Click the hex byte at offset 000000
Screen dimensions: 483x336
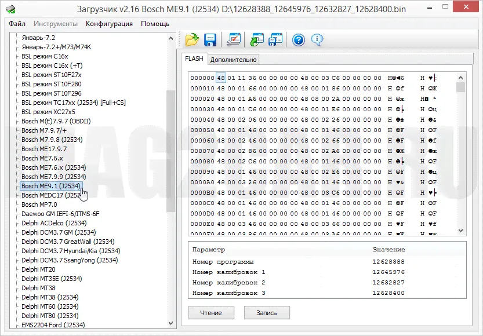pos(220,78)
